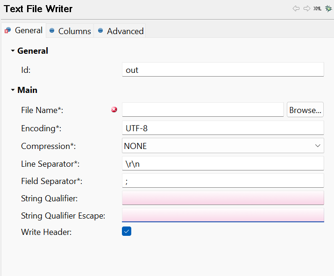Click the green bug debug icon
The height and width of the screenshot is (276, 334).
tap(328, 8)
